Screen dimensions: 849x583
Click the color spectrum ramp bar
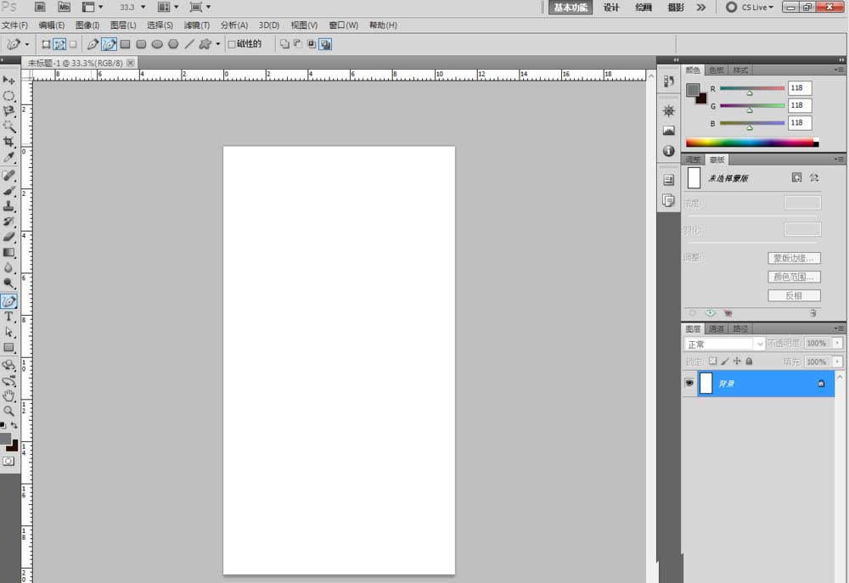pyautogui.click(x=752, y=143)
